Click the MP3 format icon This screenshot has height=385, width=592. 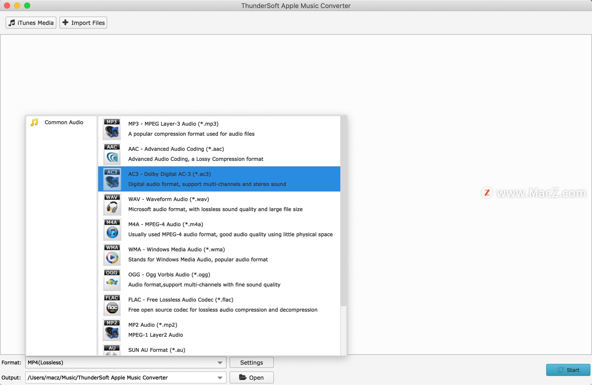point(112,129)
